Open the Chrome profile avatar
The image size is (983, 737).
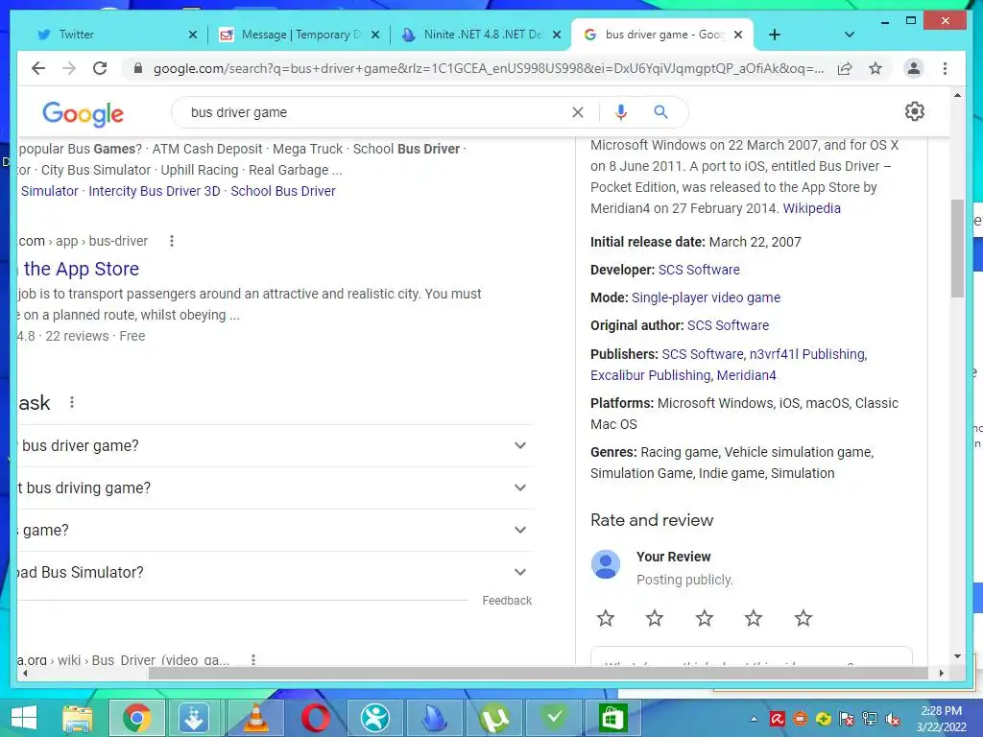coord(914,68)
